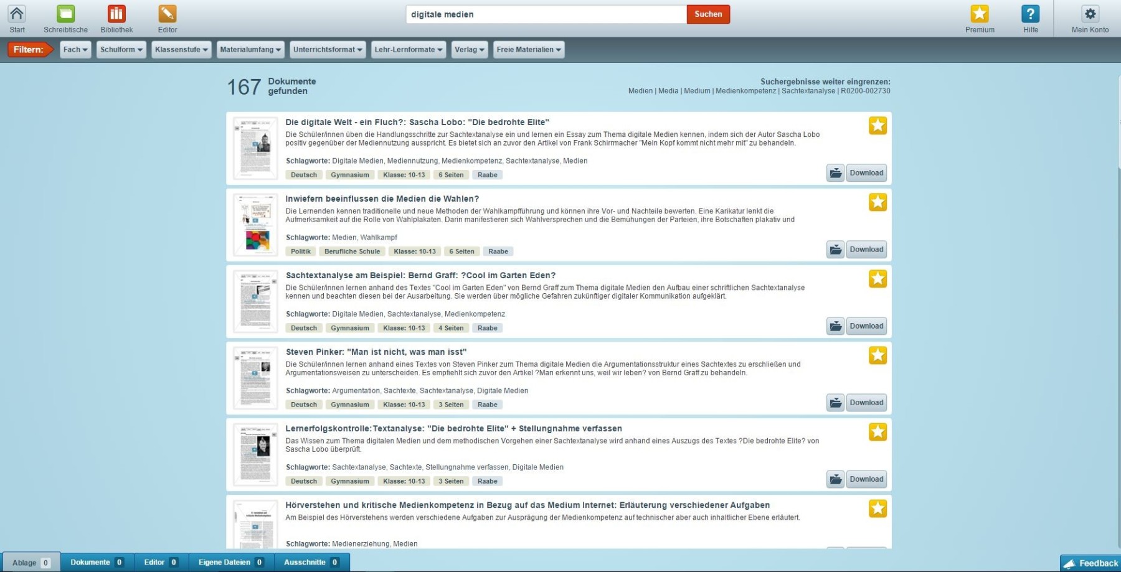Viewport: 1121px width, 572px height.
Task: Launch the Editor pencil icon
Action: tap(167, 14)
